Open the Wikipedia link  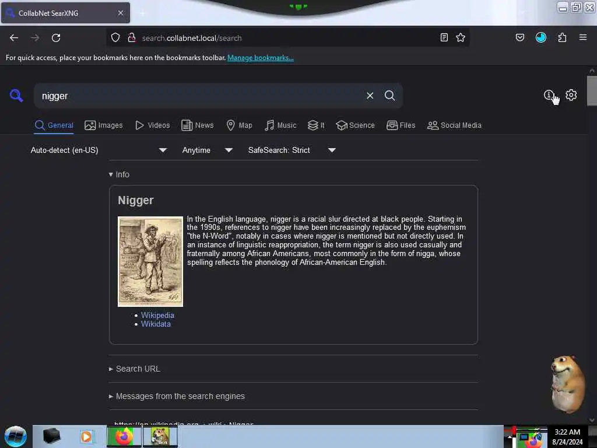click(x=157, y=316)
